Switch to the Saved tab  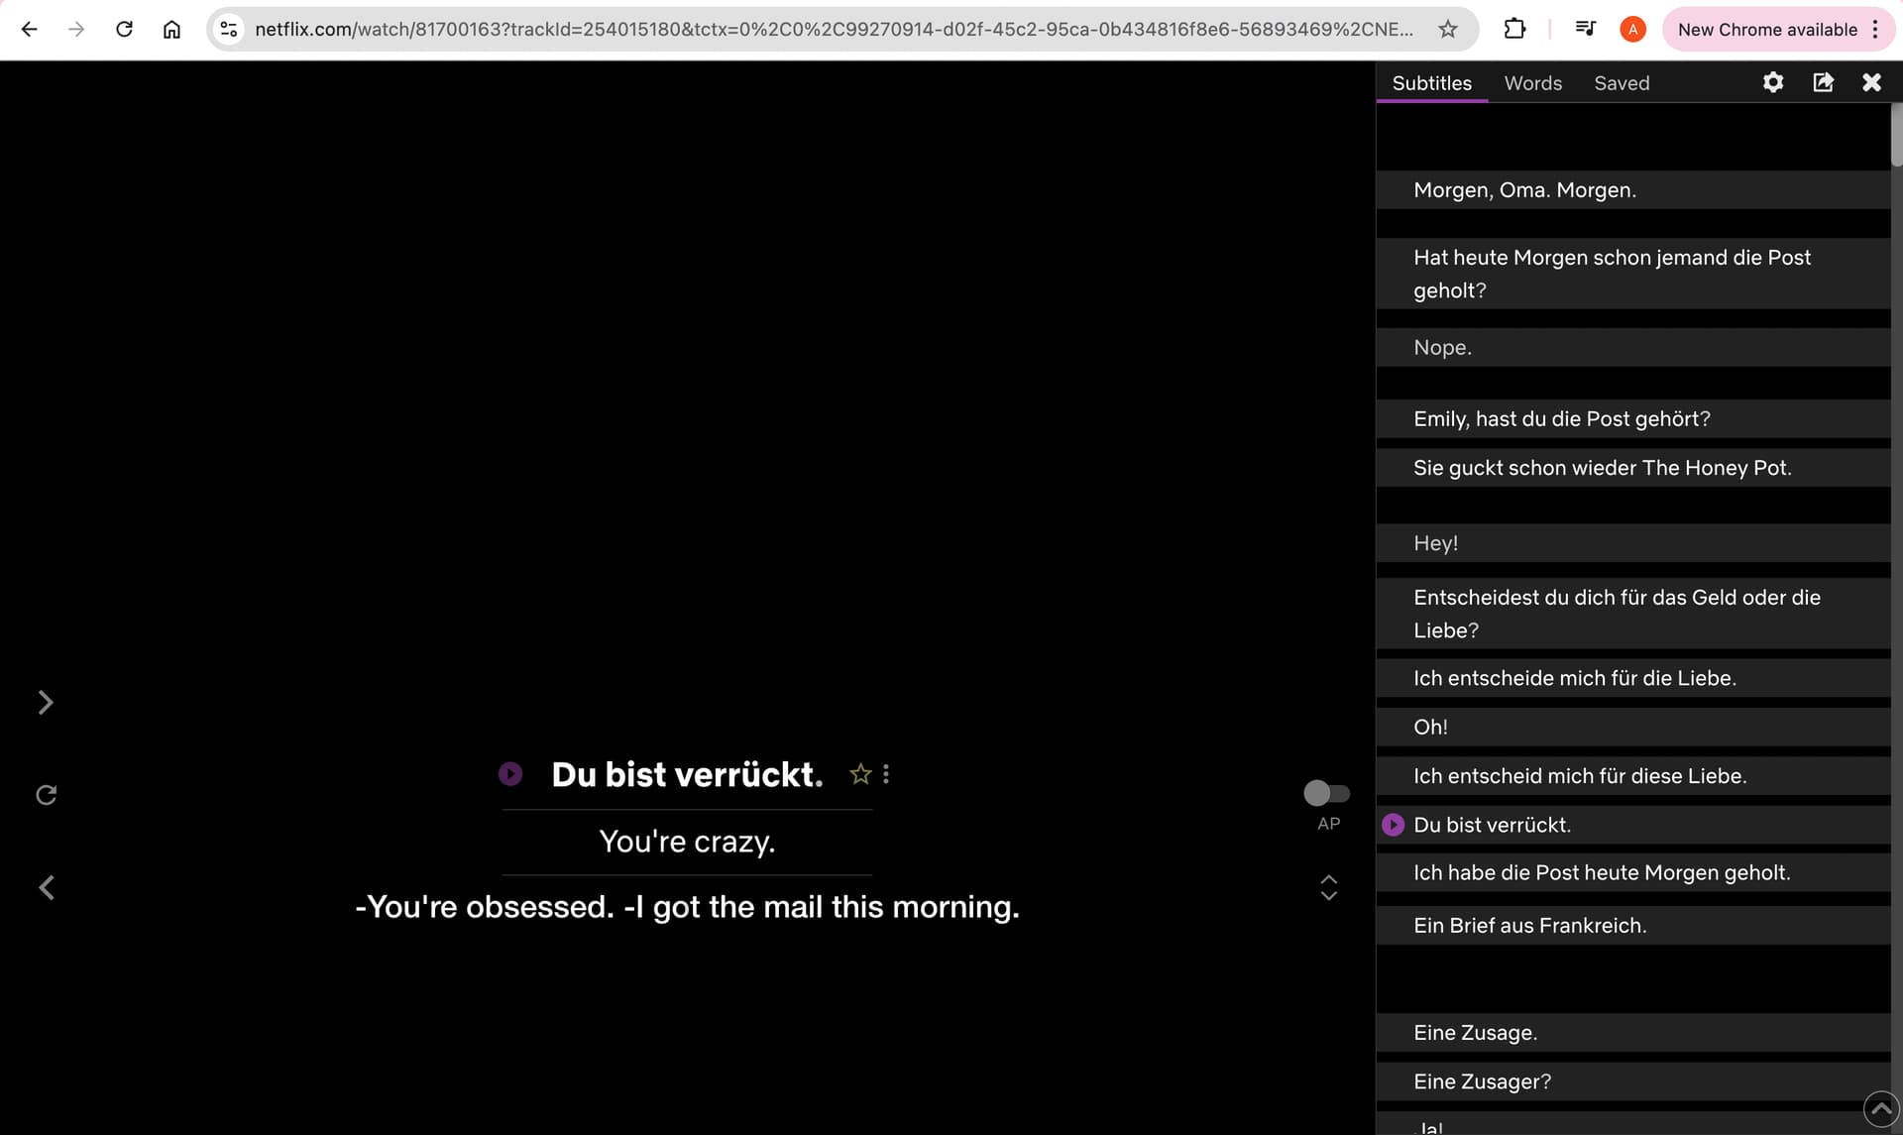pos(1622,83)
